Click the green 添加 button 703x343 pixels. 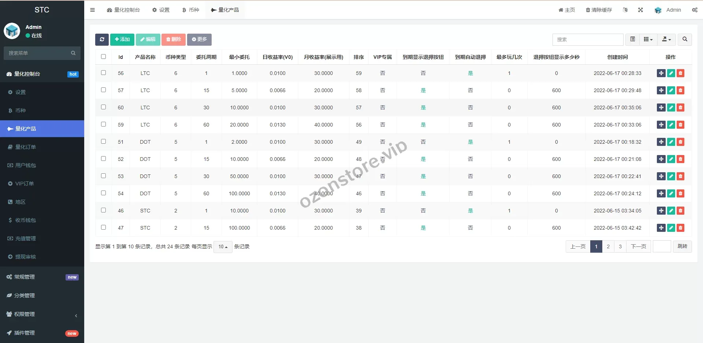pyautogui.click(x=122, y=39)
